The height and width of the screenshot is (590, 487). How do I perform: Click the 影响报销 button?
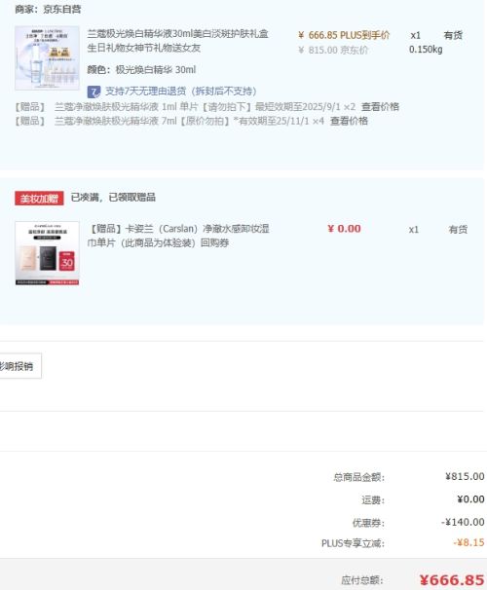(x=19, y=366)
